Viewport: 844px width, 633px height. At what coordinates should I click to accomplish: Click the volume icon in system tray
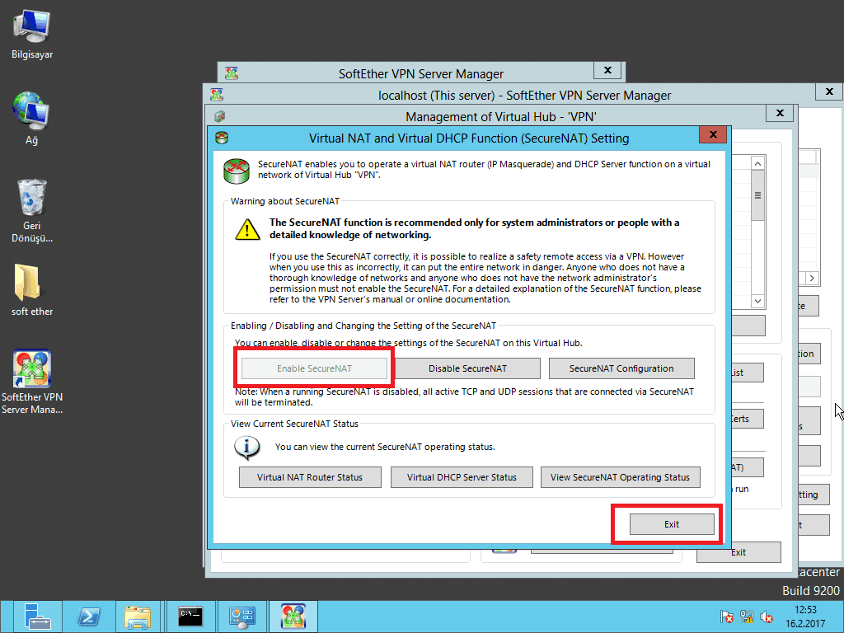coord(767,617)
